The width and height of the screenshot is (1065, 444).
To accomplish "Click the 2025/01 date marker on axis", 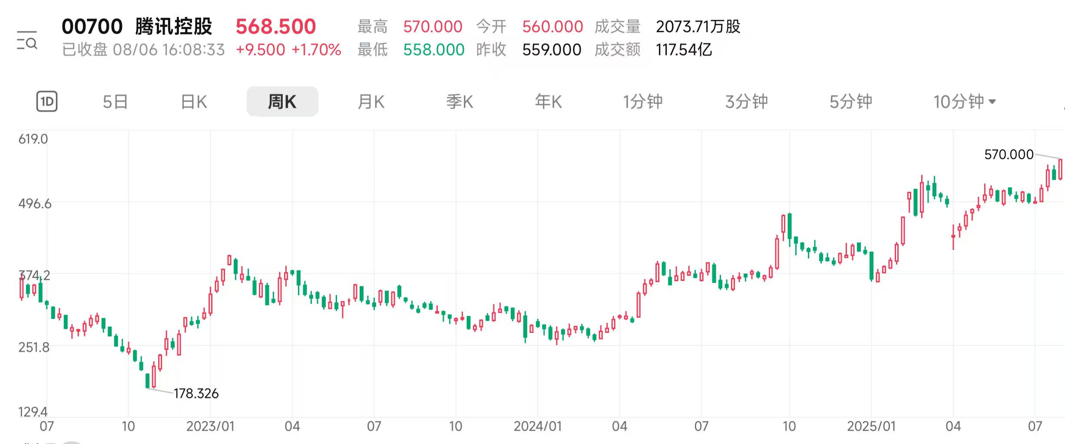I will coord(871,426).
